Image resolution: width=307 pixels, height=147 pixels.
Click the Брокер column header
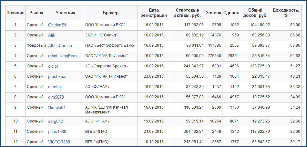click(111, 13)
